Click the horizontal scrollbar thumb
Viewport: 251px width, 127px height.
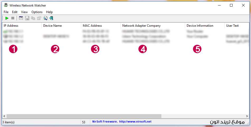pyautogui.click(x=84, y=116)
